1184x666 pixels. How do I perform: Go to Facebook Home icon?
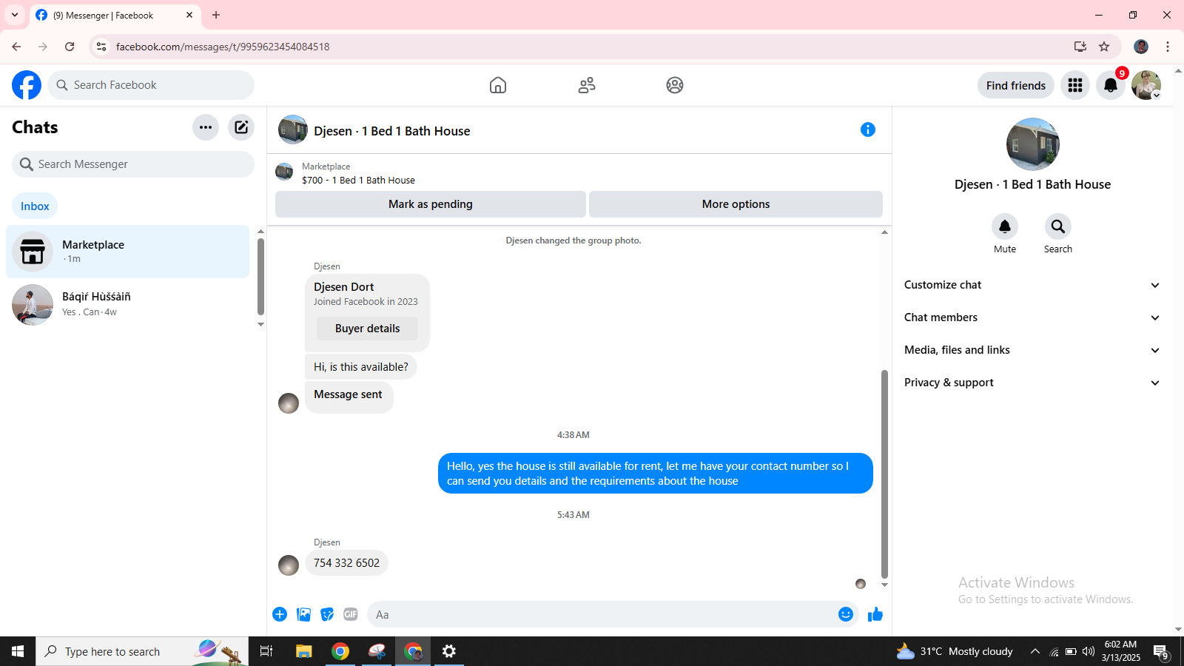point(498,85)
